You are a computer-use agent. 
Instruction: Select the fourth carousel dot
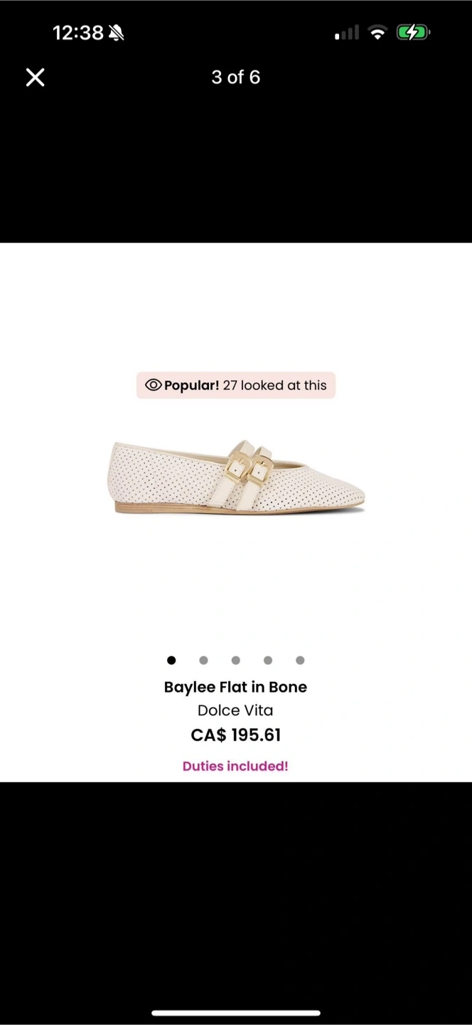(x=268, y=660)
